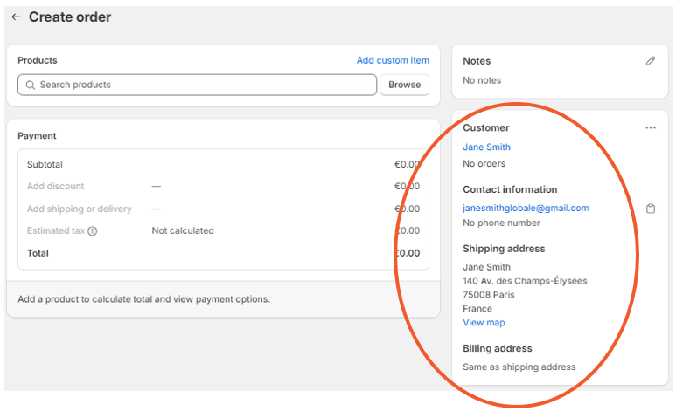Click the Estimated tax label
The image size is (683, 418).
pyautogui.click(x=56, y=230)
